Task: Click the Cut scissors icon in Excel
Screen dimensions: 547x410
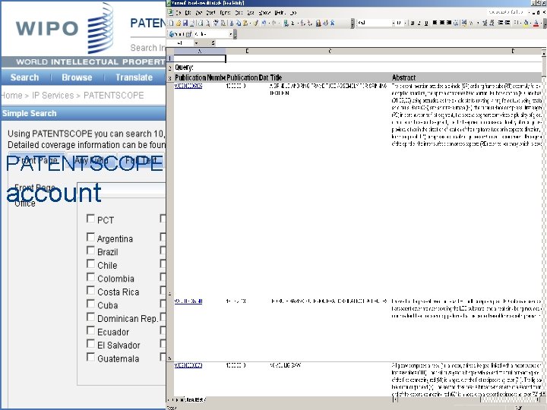Action: [x=232, y=23]
